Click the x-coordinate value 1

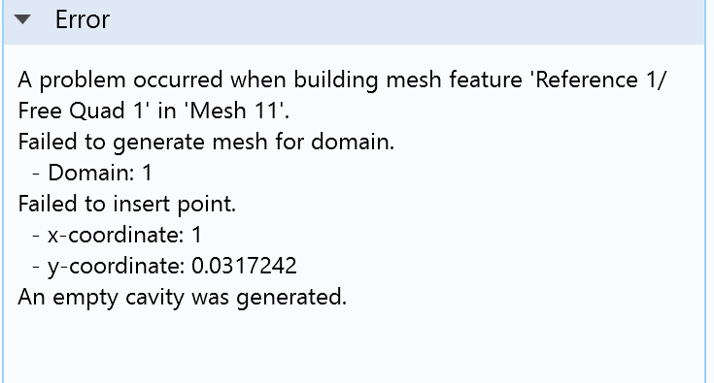(196, 235)
